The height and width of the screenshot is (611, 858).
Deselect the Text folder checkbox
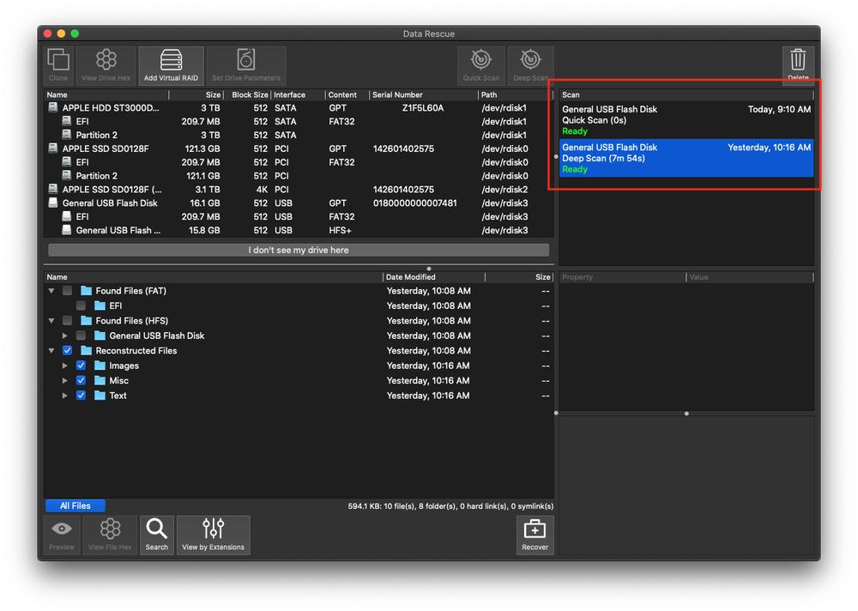pyautogui.click(x=80, y=396)
